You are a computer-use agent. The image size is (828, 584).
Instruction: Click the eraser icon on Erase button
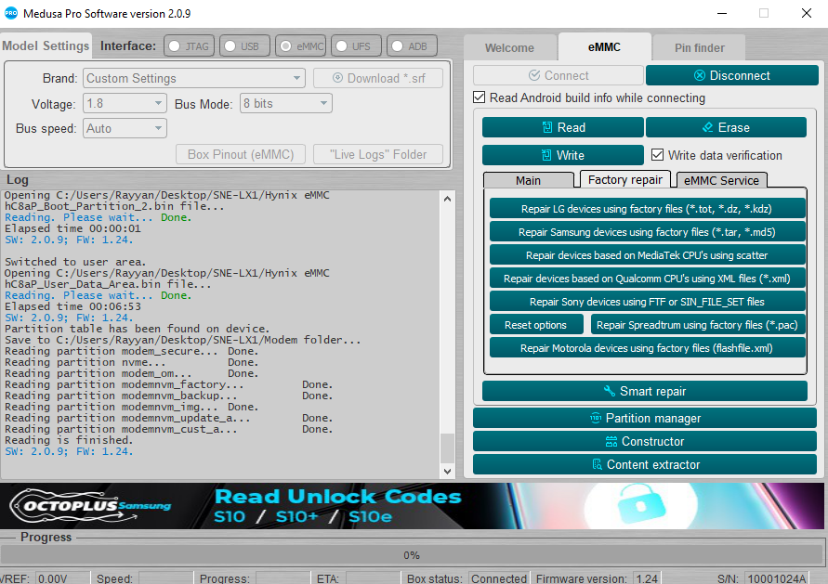click(x=707, y=128)
